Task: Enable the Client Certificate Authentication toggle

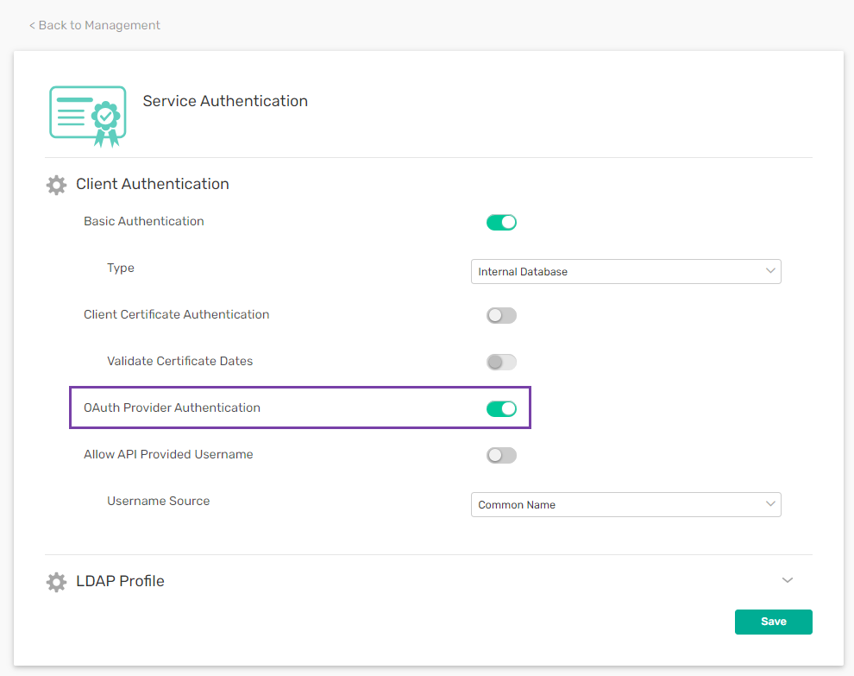Action: (501, 316)
